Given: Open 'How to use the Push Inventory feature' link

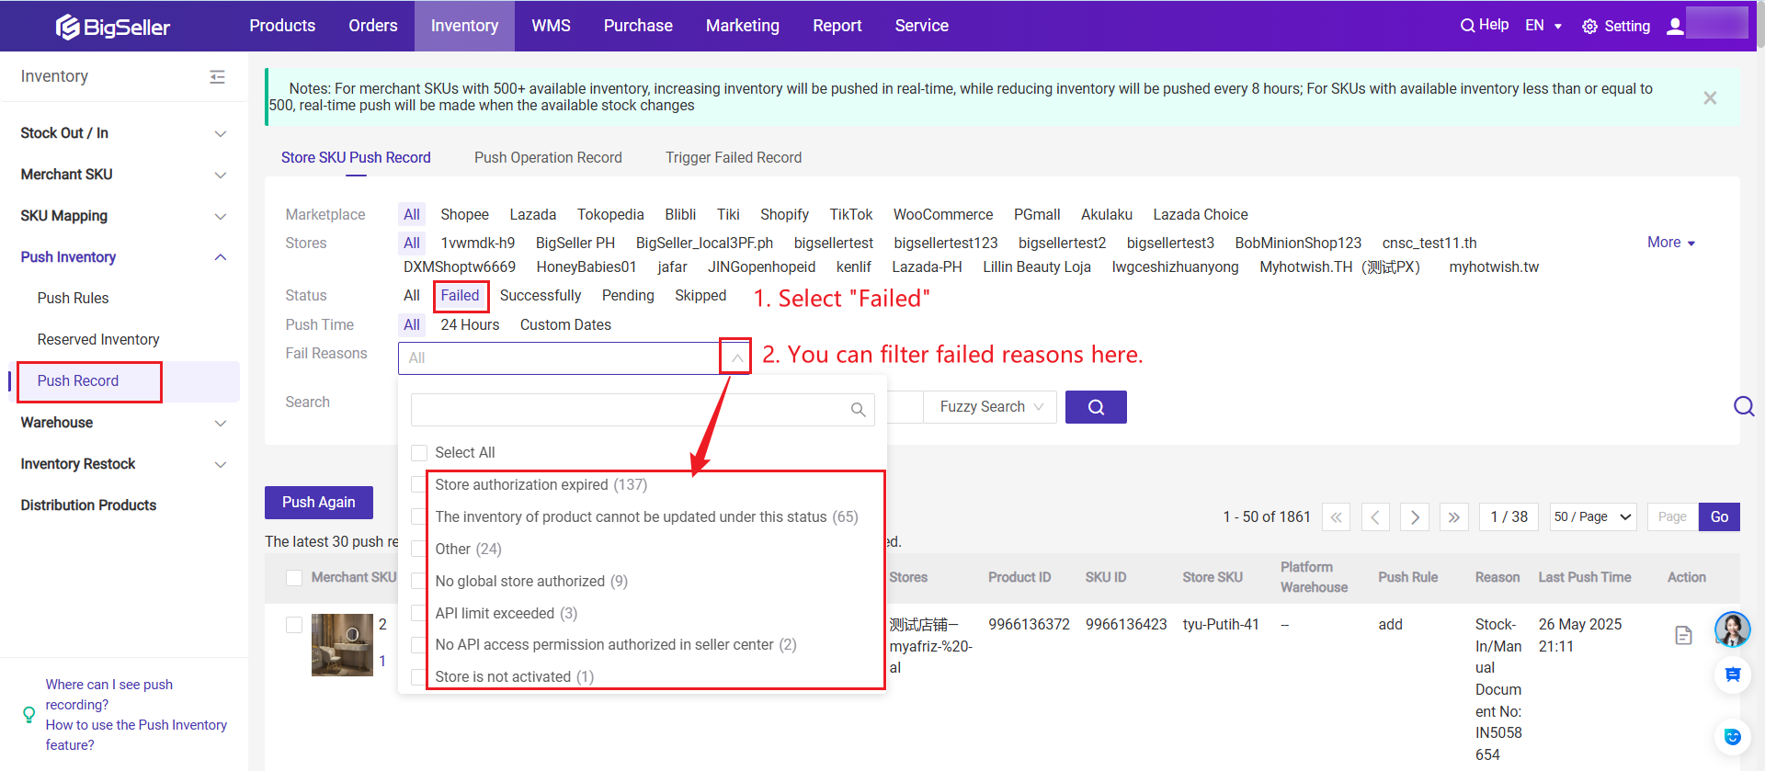Looking at the screenshot, I should tap(136, 735).
